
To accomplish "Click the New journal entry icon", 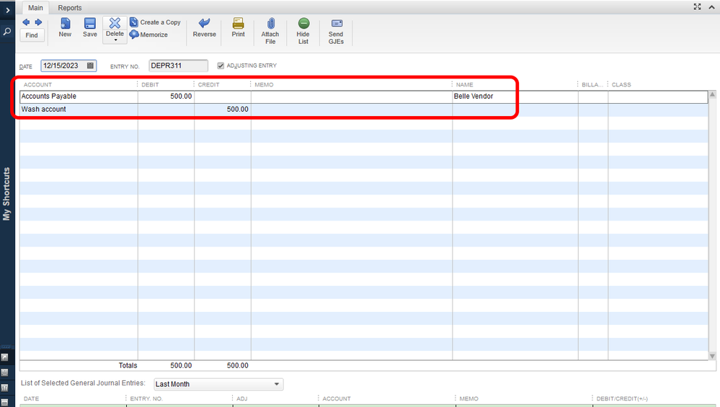I will click(65, 24).
